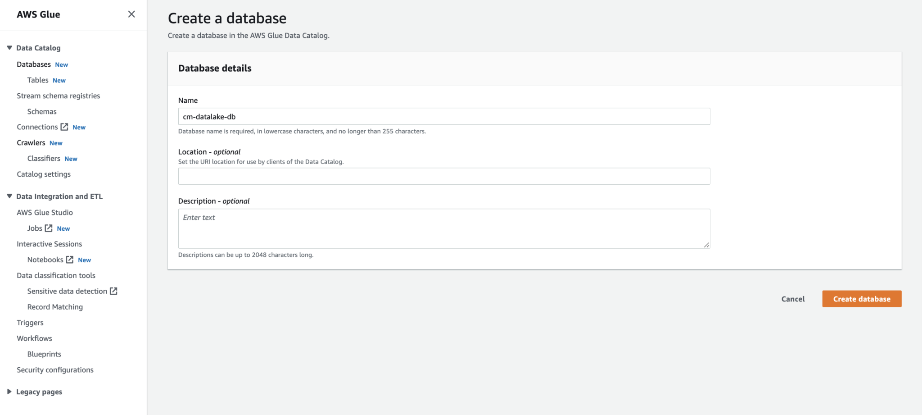Click into the database Name field

[444, 116]
